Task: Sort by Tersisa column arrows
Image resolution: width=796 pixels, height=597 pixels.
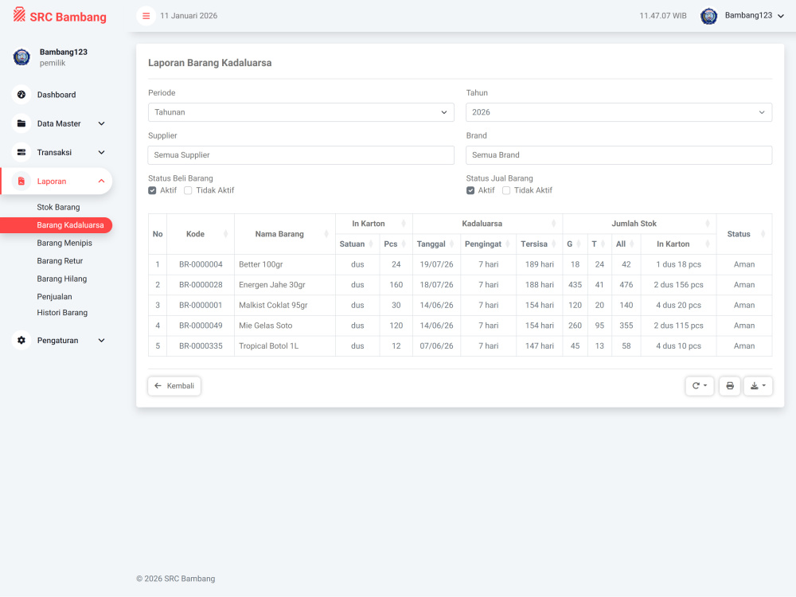Action: [x=554, y=244]
